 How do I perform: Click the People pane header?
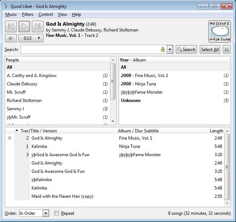tap(57, 60)
